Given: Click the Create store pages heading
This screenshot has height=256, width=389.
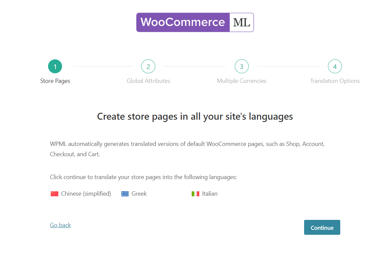Looking at the screenshot, I should (x=195, y=117).
